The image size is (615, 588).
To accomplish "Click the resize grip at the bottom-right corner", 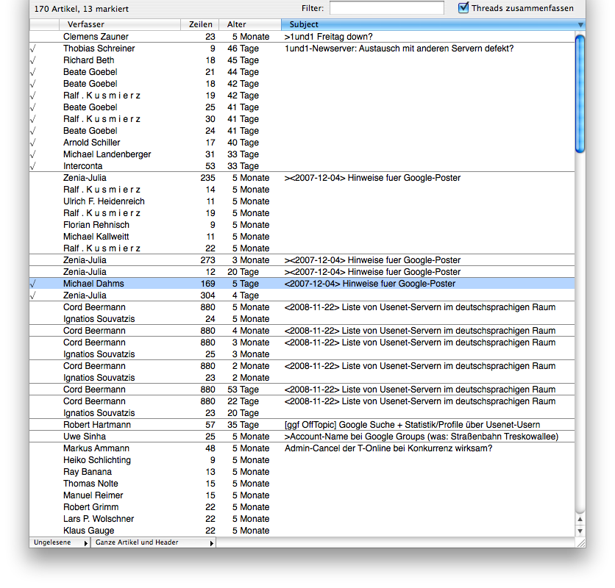I will (582, 541).
